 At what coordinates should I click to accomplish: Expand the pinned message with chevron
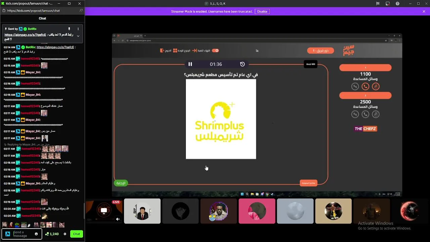tap(78, 36)
